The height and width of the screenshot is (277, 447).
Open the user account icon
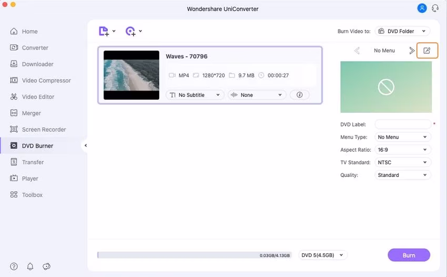422,8
